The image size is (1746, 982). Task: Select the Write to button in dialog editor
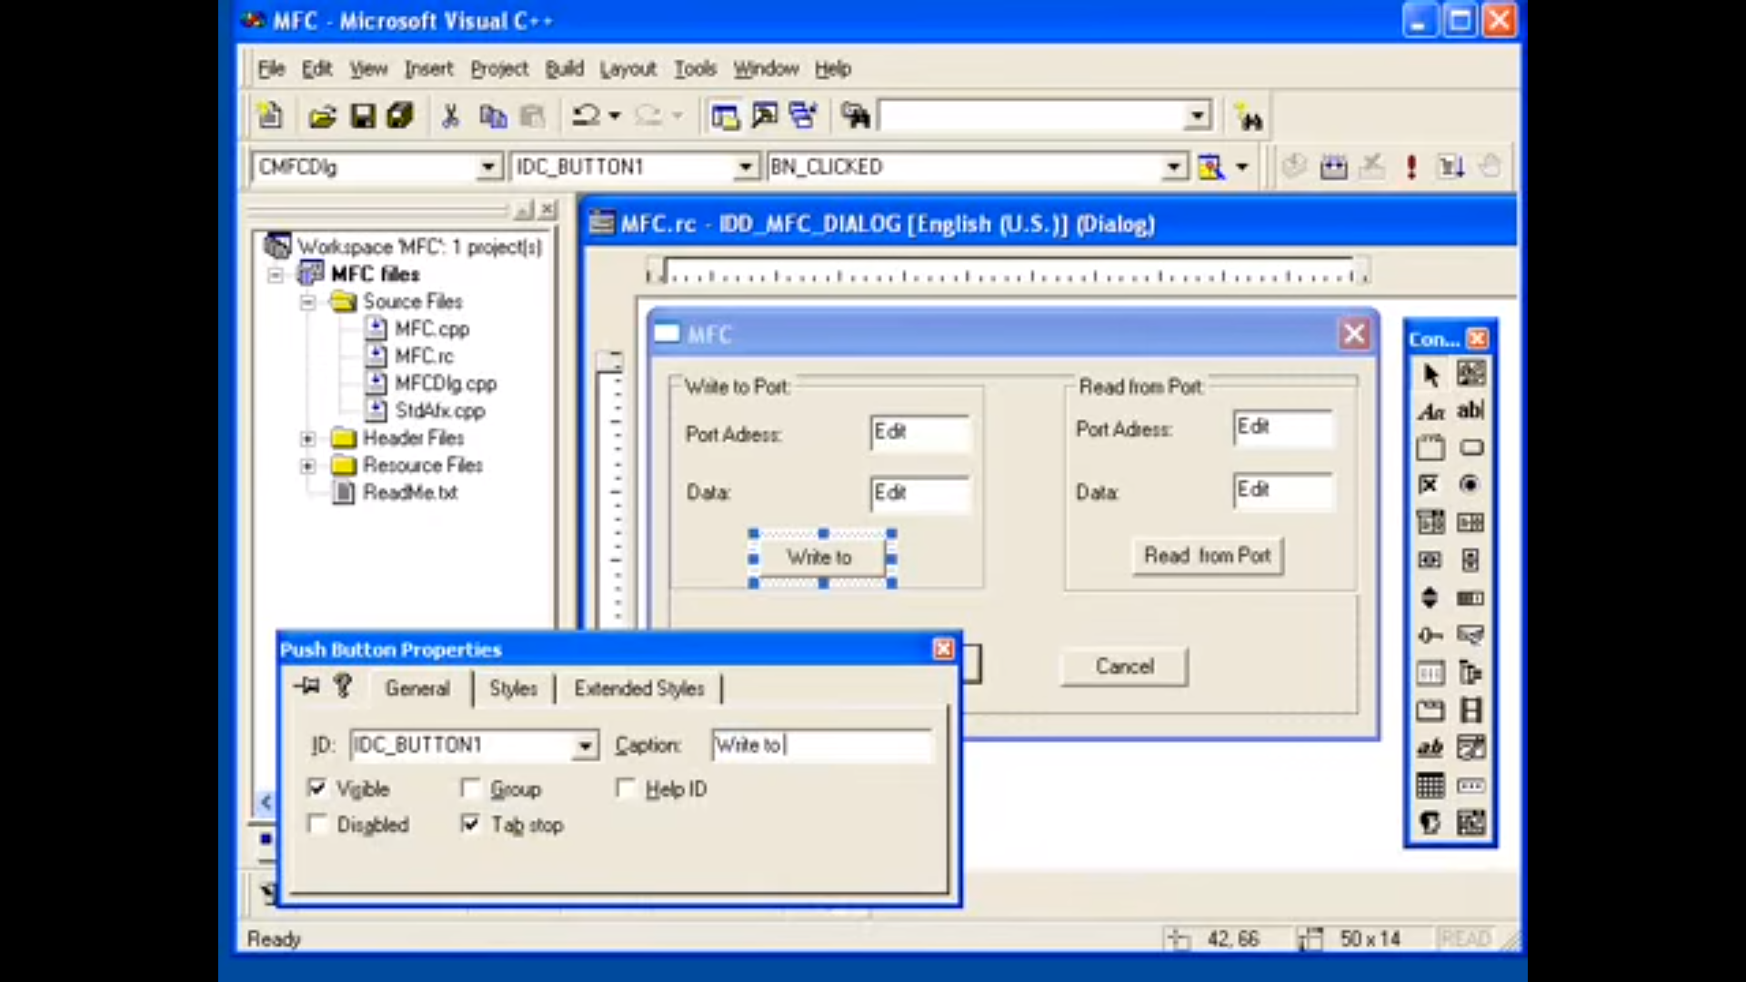coord(820,557)
